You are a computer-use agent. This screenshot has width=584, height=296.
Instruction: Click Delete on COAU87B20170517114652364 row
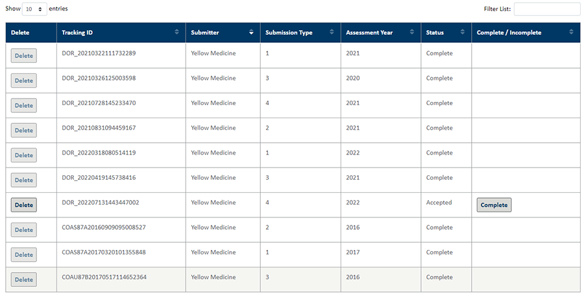(x=24, y=280)
